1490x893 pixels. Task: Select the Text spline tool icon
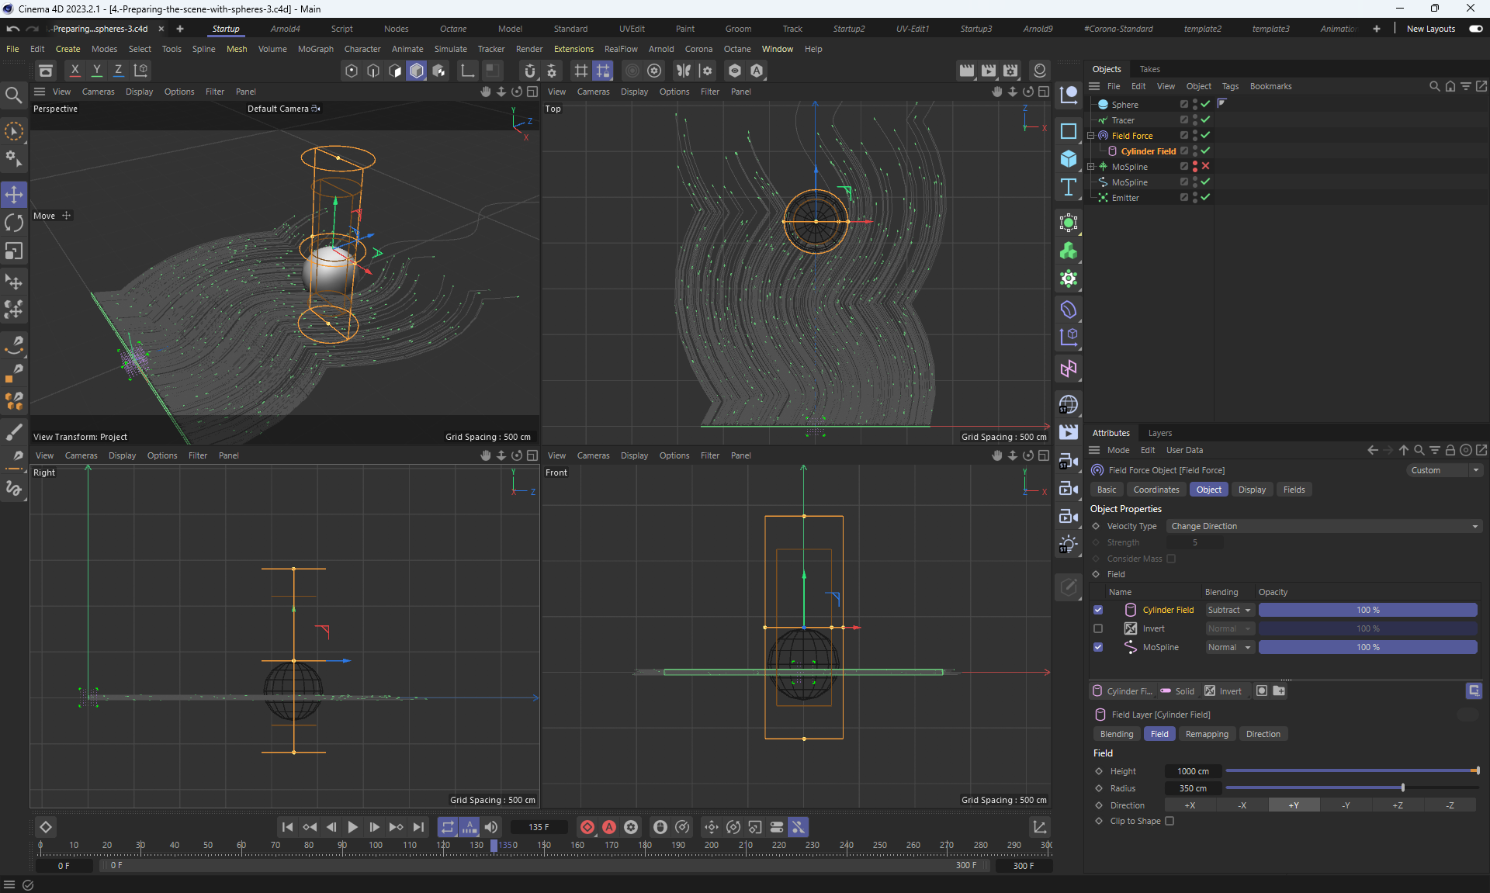(x=1069, y=187)
